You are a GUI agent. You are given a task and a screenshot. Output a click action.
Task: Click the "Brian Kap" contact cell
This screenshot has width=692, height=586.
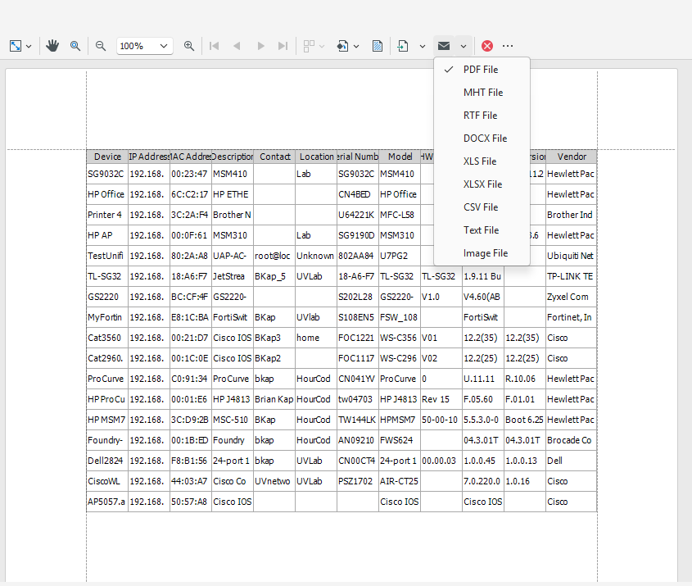tap(274, 399)
